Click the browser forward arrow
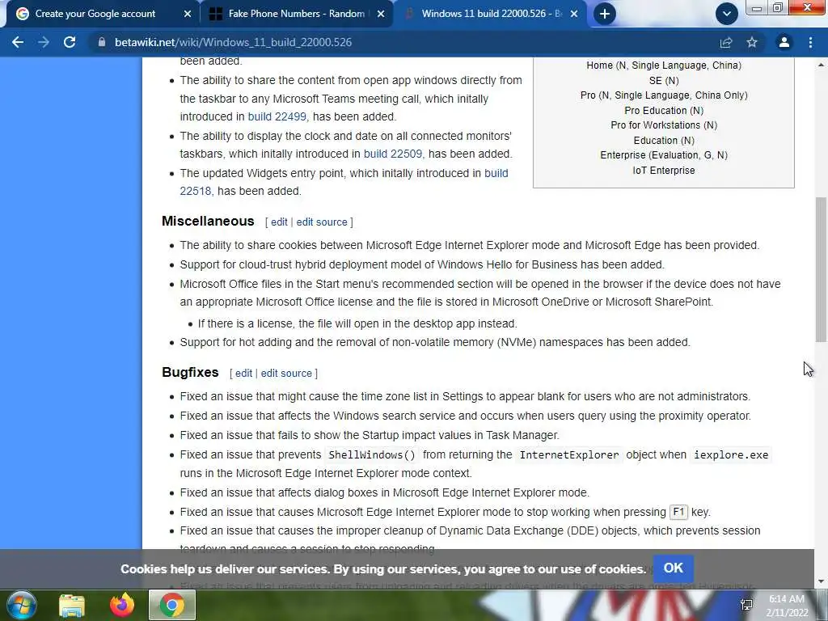Screen dimensions: 828x621 coord(44,42)
